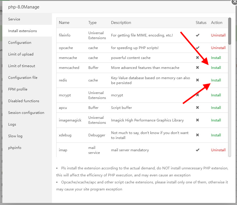237x205 pixels.
Task: Open Limit of timeout settings
Action: (21, 66)
